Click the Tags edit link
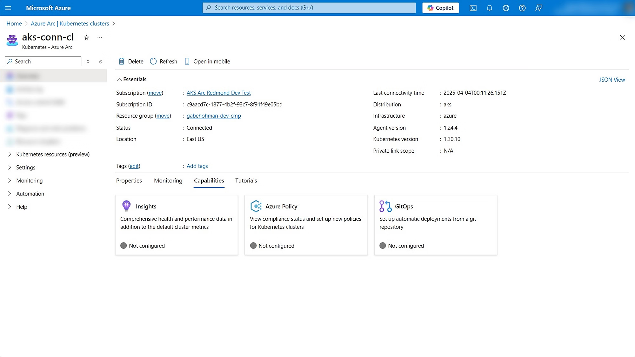The image size is (635, 357). tap(134, 166)
